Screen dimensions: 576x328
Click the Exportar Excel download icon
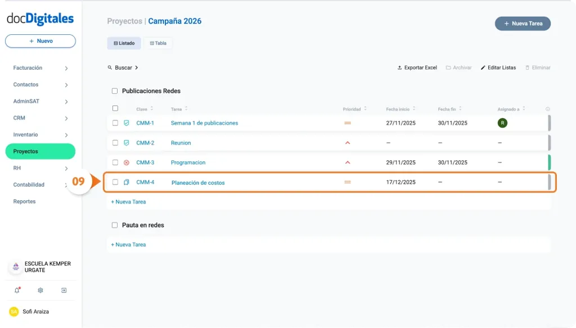(x=400, y=68)
